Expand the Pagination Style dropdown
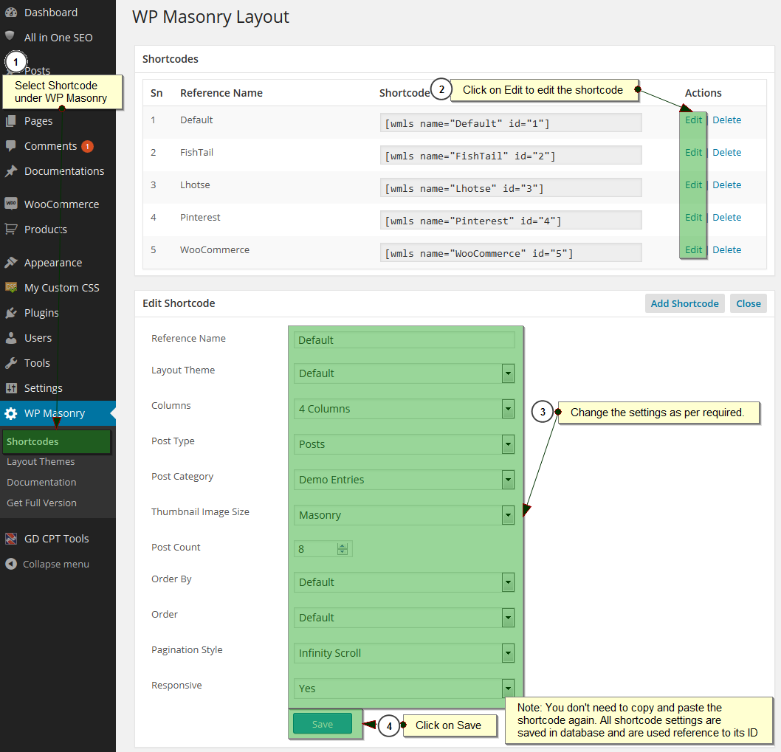This screenshot has width=781, height=752. pyautogui.click(x=508, y=653)
